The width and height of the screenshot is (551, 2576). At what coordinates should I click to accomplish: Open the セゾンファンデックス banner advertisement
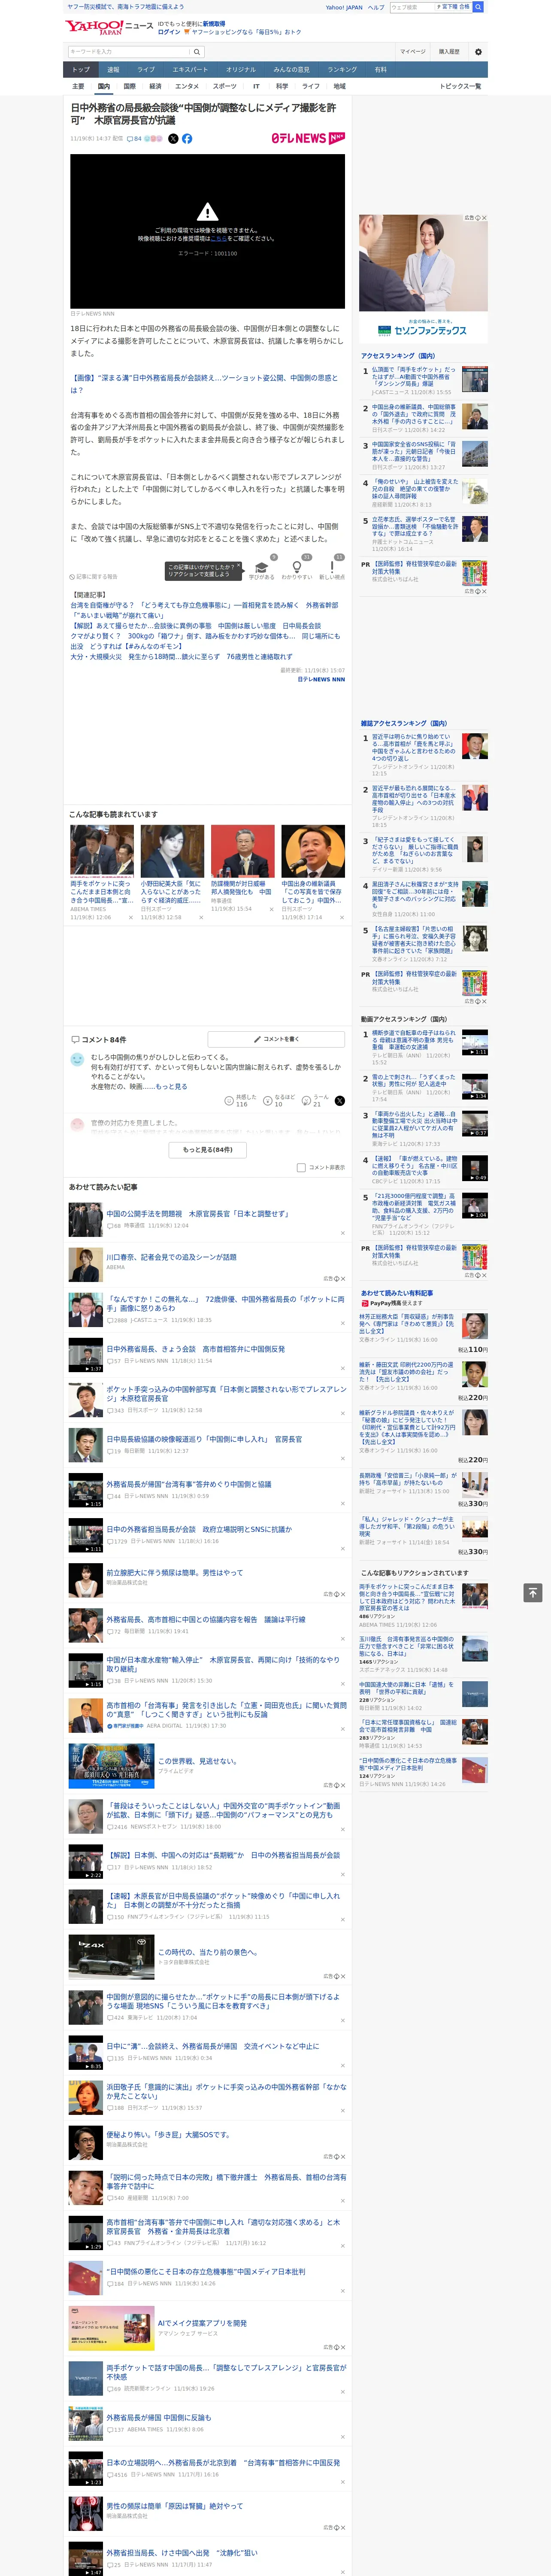pos(423,278)
